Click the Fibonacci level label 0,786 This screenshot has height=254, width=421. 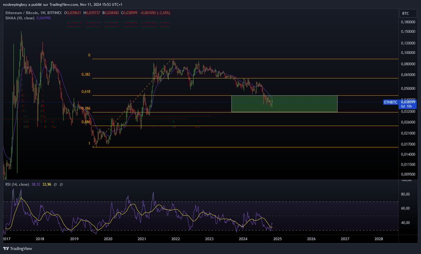[86, 108]
